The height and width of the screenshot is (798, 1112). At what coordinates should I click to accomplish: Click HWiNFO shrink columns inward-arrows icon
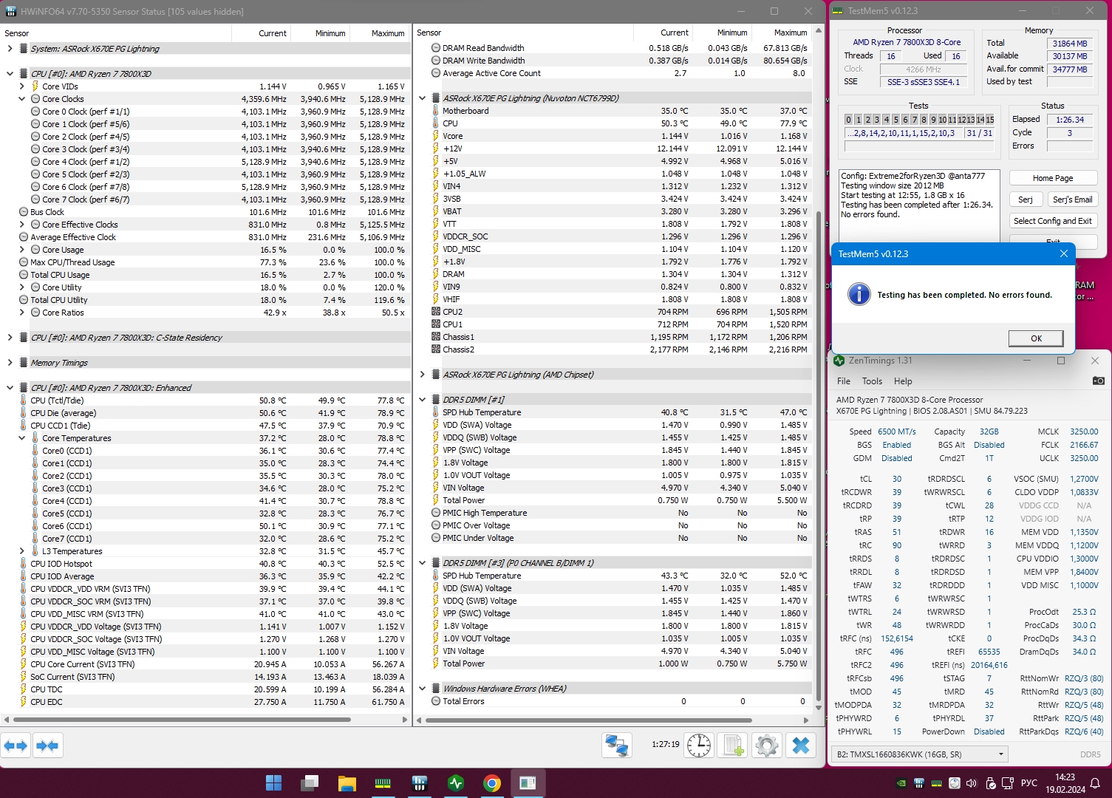click(47, 746)
